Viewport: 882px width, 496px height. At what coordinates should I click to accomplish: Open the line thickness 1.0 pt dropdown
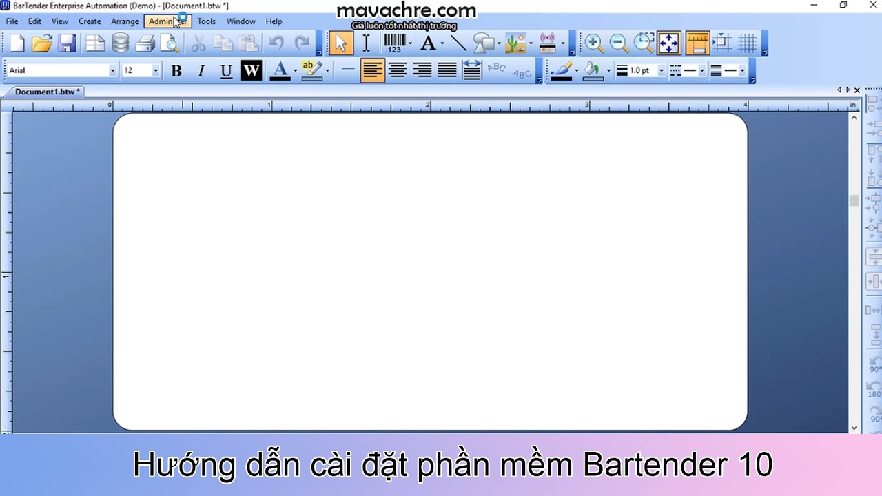coord(661,70)
